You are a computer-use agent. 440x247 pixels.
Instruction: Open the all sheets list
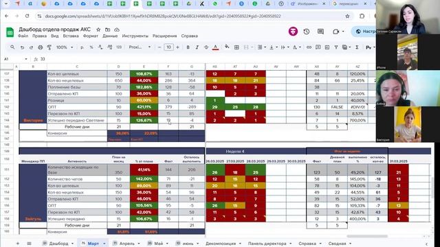click(x=29, y=244)
